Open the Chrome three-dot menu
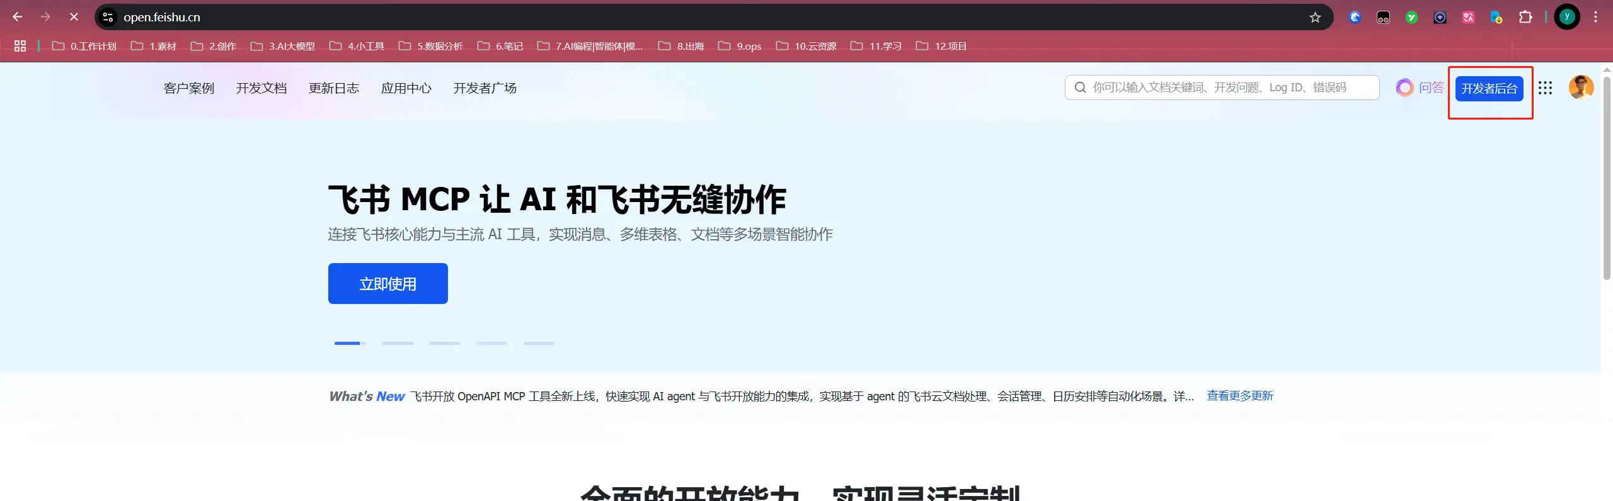Image resolution: width=1613 pixels, height=501 pixels. [1595, 17]
